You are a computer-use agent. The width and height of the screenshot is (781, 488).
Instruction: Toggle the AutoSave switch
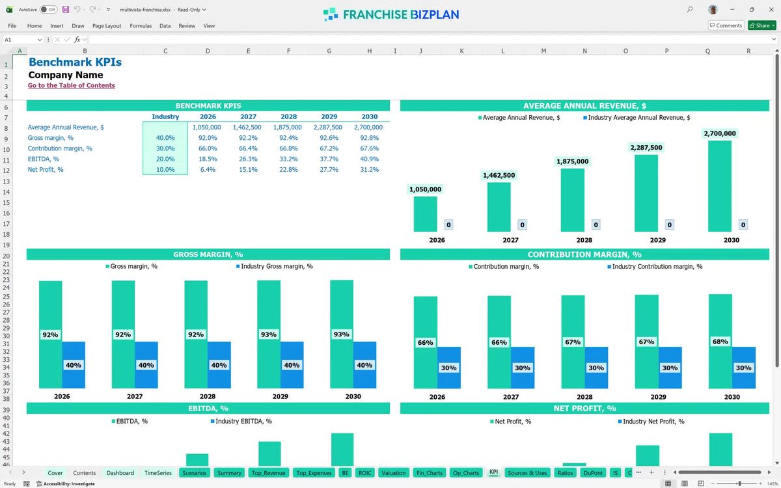click(48, 10)
